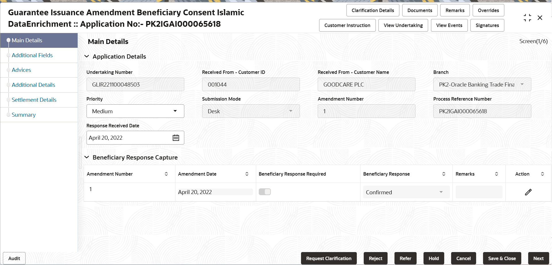Open the Submission Mode dropdown showing Desk

[251, 111]
